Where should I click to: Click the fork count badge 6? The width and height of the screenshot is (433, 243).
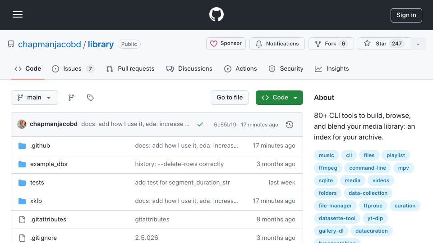[343, 44]
